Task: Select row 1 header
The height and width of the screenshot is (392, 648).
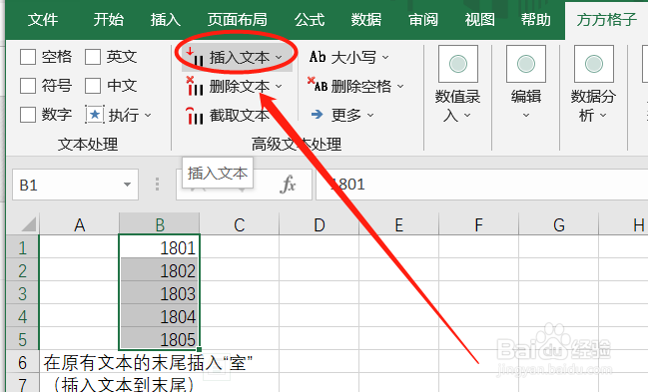Action: [22, 247]
